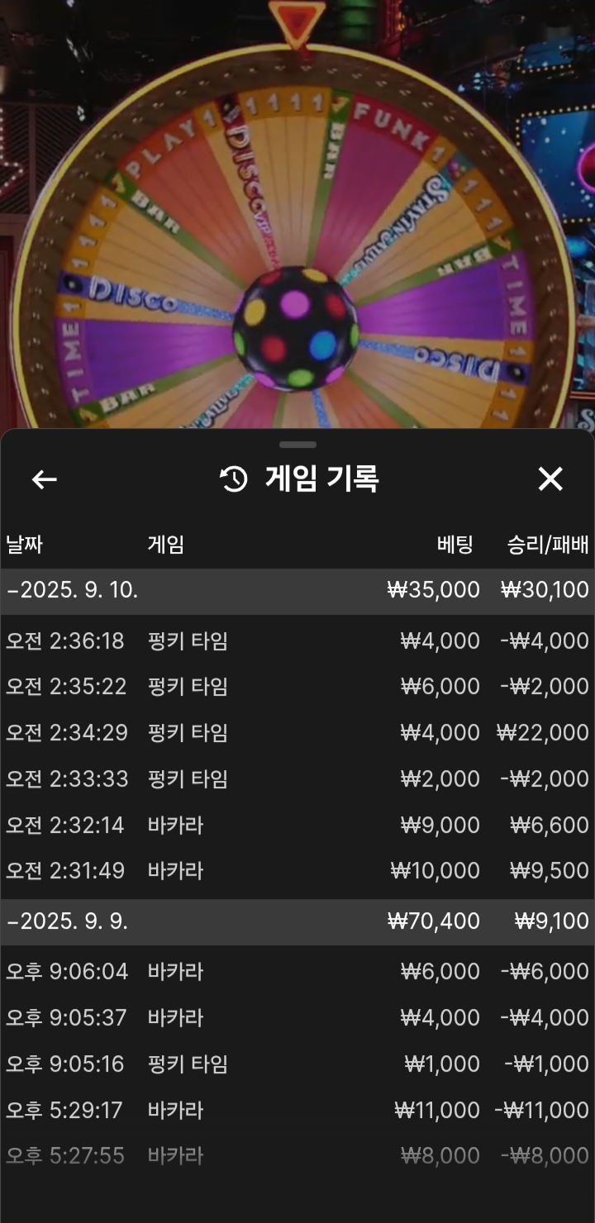Screen dimensions: 595x1223
Task: Select the 오후 9:05:37 바카라 entry
Action: pyautogui.click(x=297, y=1018)
